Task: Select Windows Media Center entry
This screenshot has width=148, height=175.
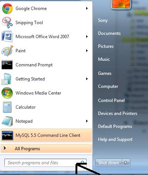Action: [46, 93]
